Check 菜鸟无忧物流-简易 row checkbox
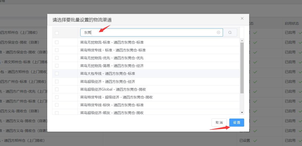The height and width of the screenshot is (146, 302). [57, 66]
